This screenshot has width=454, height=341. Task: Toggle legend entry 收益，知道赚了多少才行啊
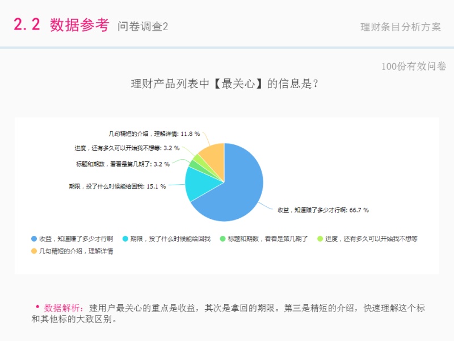[x=72, y=239]
